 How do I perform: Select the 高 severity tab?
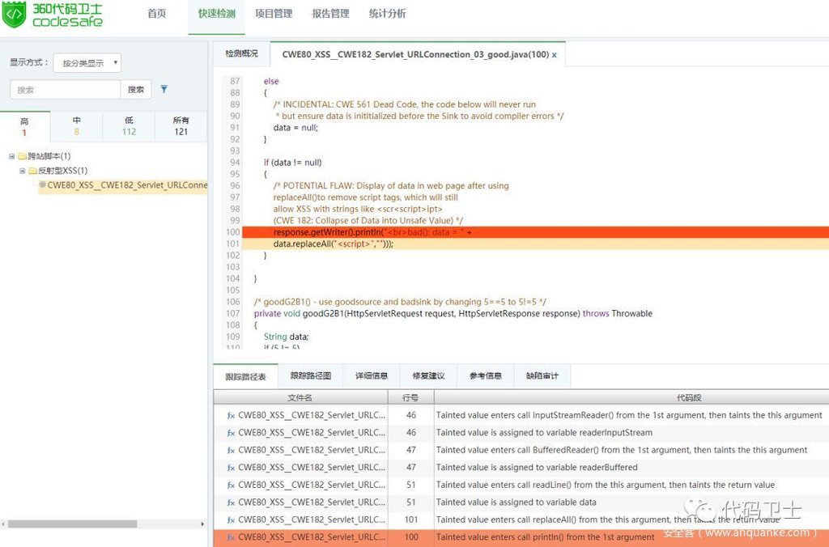point(24,127)
